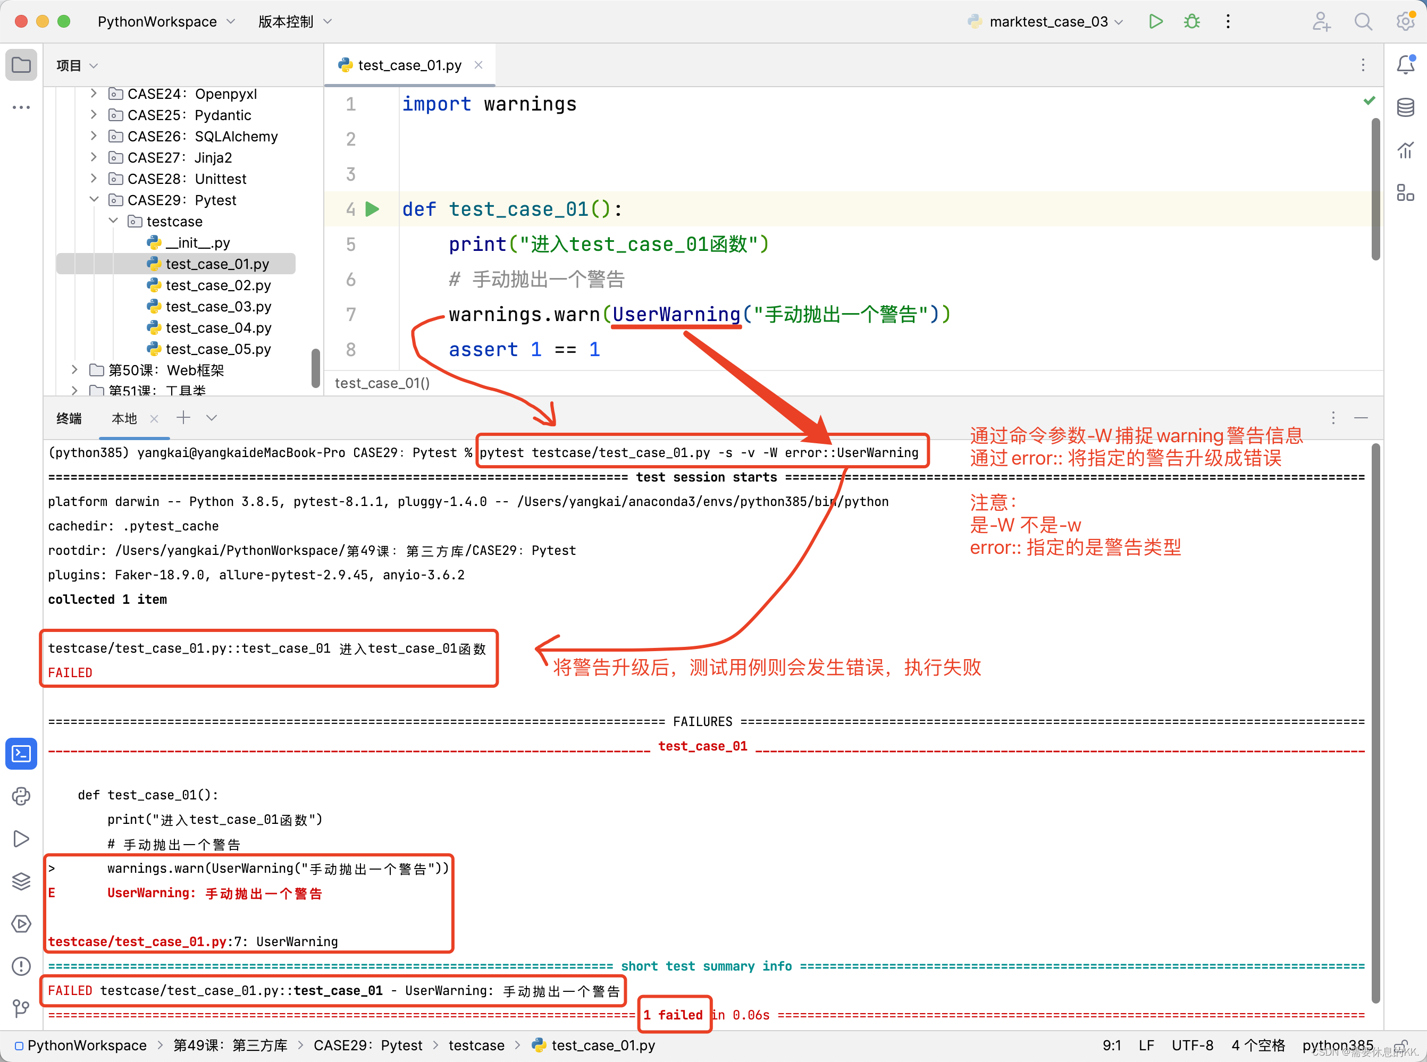Viewport: 1427px width, 1062px height.
Task: Open the Services tool window icon
Action: (x=21, y=924)
